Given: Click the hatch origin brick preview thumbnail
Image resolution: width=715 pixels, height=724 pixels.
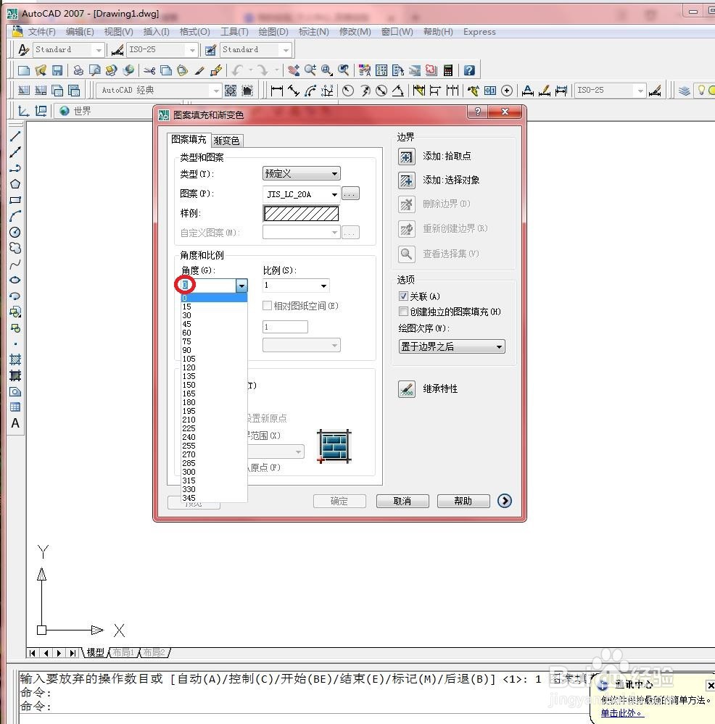Looking at the screenshot, I should click(334, 446).
